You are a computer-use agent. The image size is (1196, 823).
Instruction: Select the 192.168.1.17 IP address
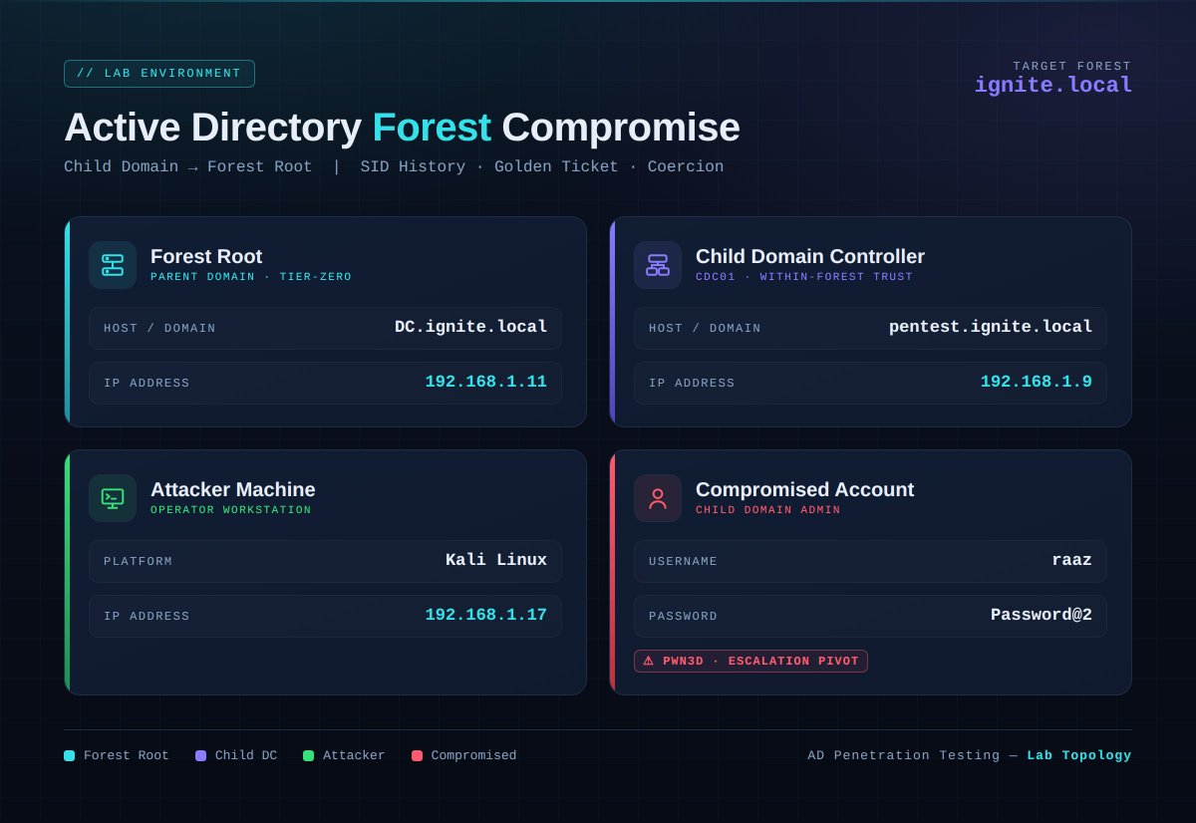[x=486, y=615]
